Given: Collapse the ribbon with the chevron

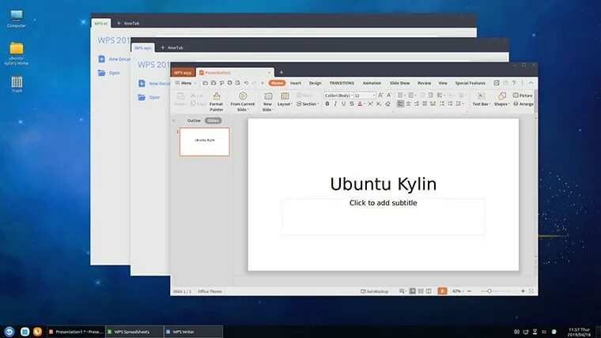Looking at the screenshot, I should pos(531,83).
